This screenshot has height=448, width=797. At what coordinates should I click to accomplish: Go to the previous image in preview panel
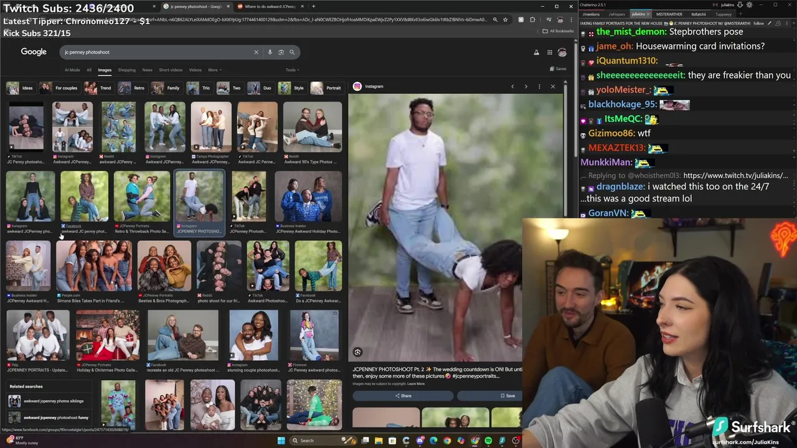pyautogui.click(x=512, y=86)
